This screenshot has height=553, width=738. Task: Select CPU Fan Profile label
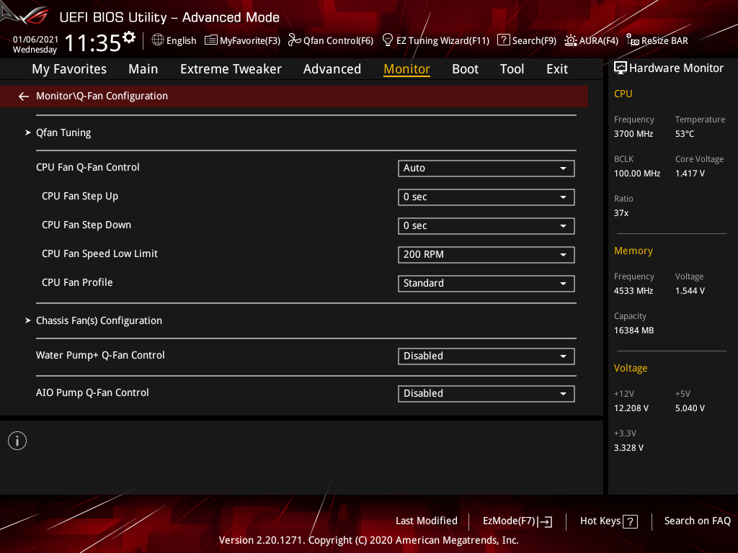click(x=77, y=282)
